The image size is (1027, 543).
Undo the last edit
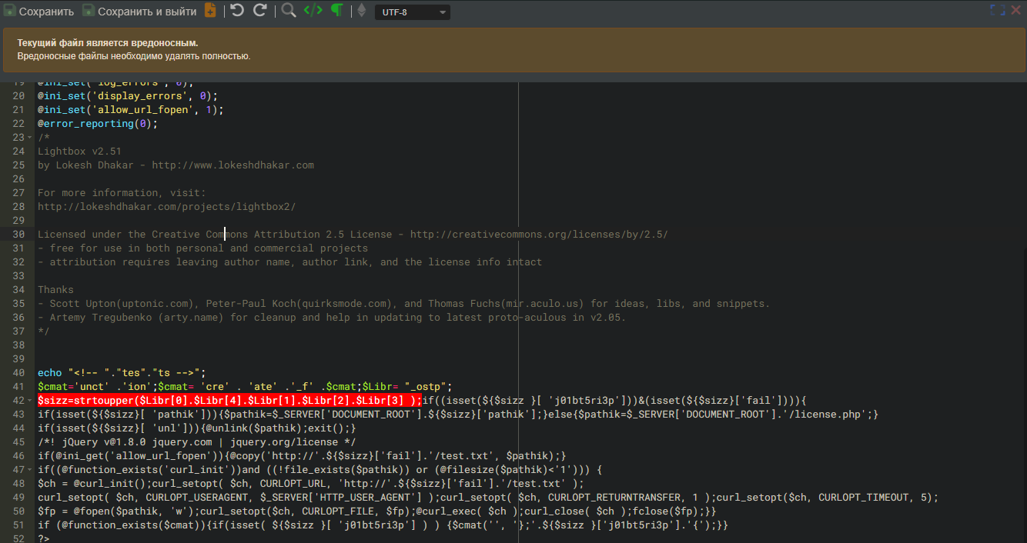tap(237, 11)
